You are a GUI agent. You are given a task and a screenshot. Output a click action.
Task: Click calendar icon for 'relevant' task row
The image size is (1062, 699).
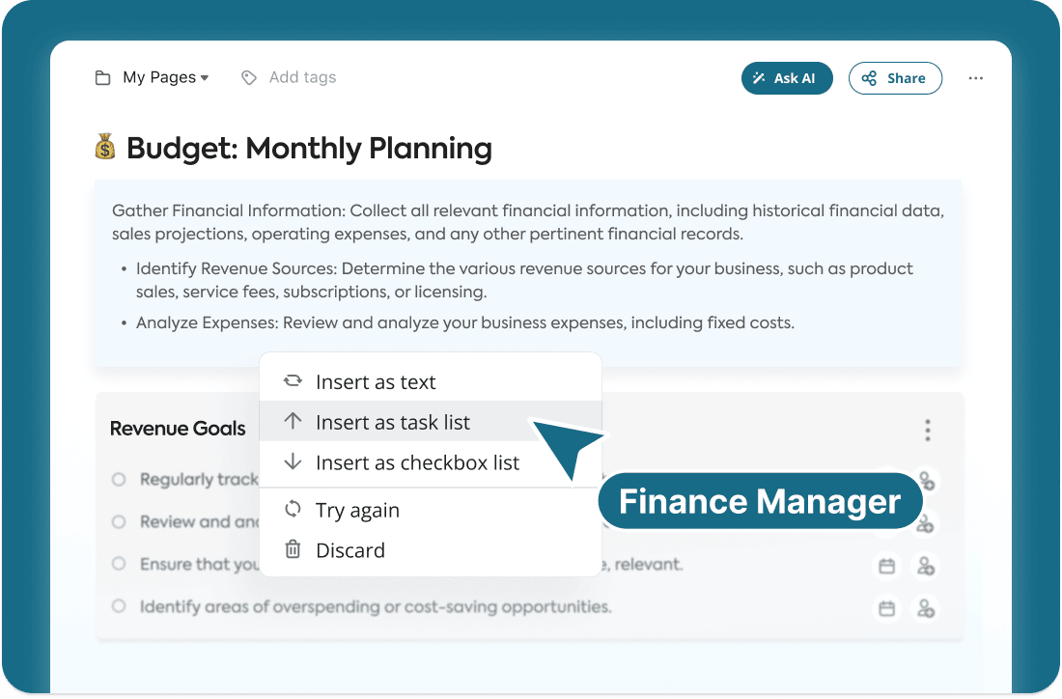coord(886,566)
